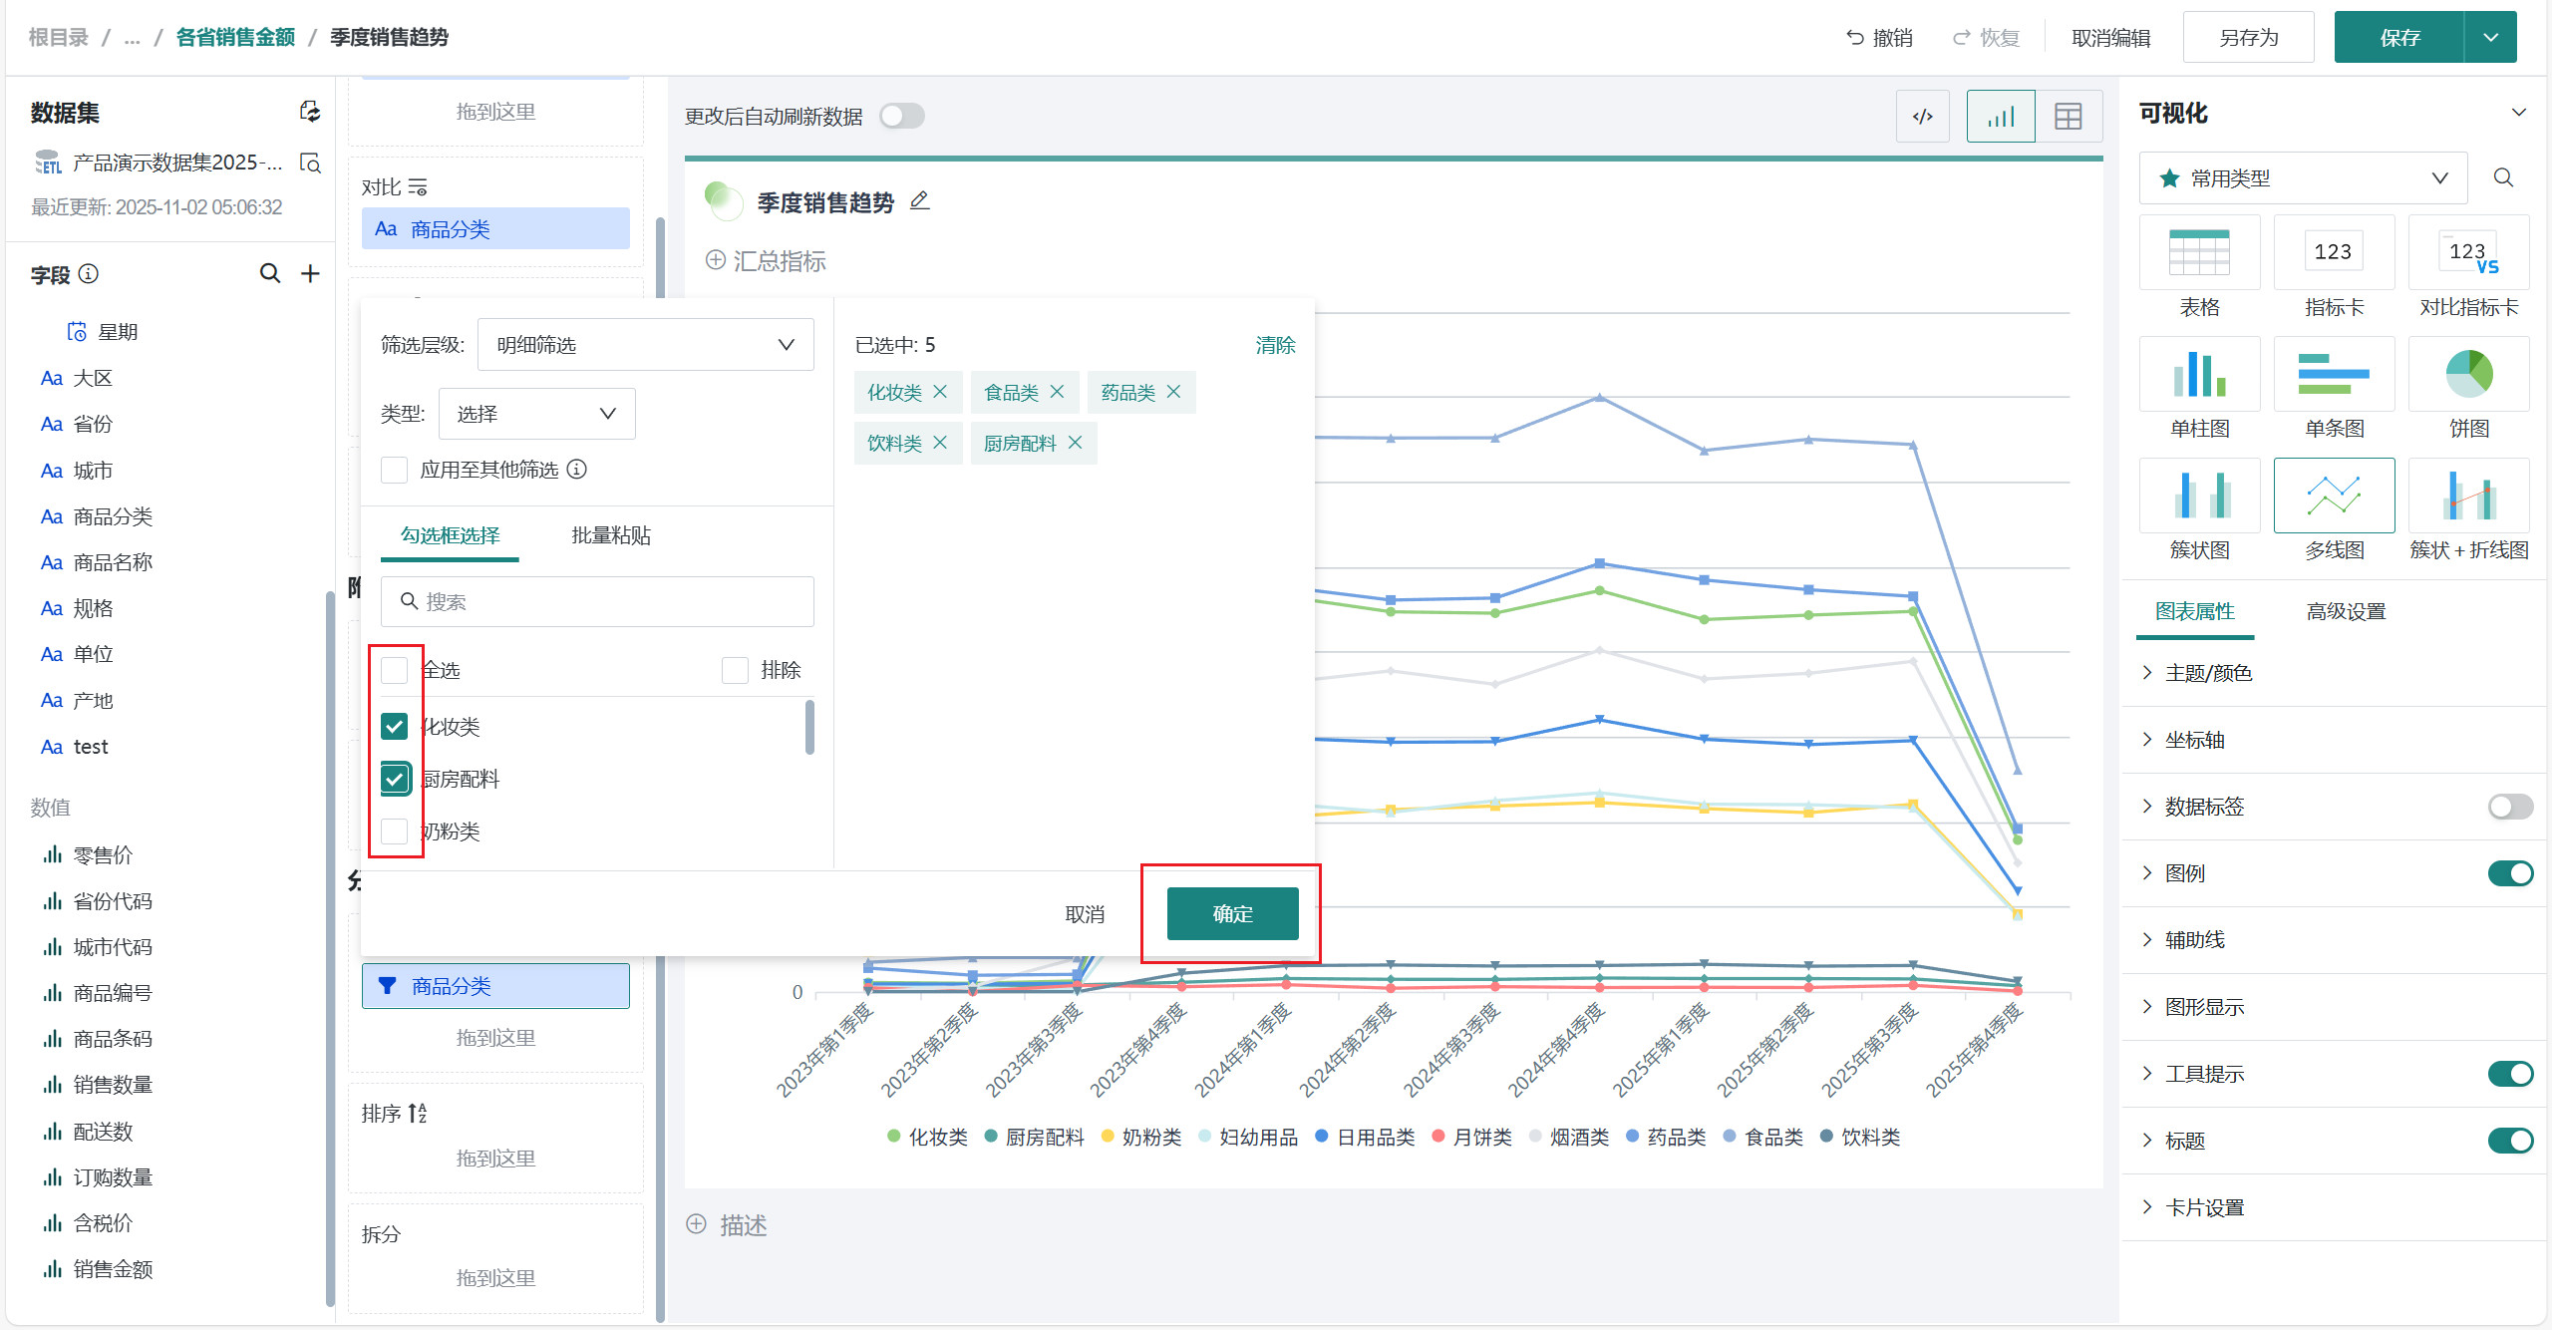Image resolution: width=2552 pixels, height=1330 pixels.
Task: Click the 清除 link to clear selections
Action: click(1275, 345)
